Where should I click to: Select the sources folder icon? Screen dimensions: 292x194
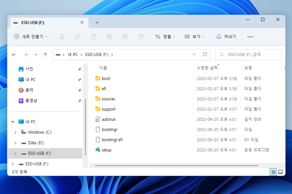[98, 99]
